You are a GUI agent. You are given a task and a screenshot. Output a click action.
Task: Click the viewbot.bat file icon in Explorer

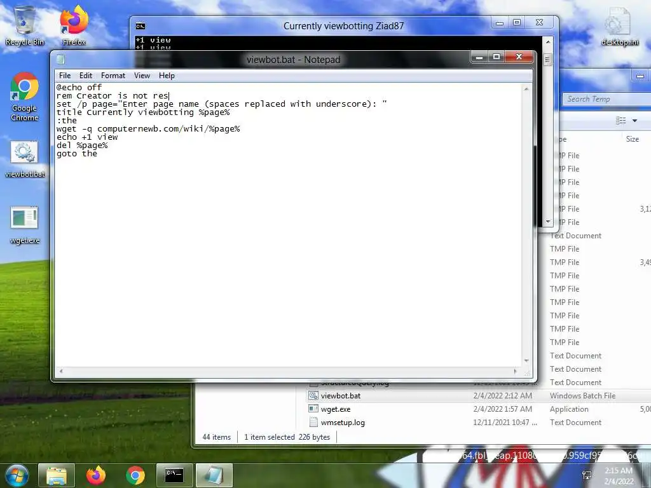coord(313,395)
